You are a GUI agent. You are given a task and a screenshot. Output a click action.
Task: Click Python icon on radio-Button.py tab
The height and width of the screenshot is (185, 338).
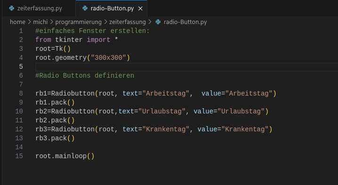85,8
